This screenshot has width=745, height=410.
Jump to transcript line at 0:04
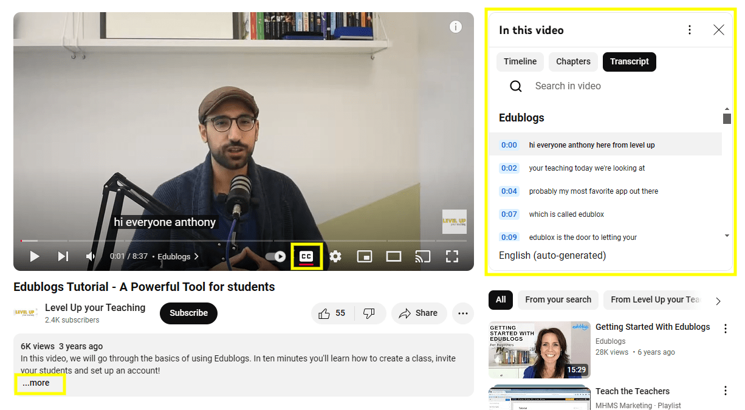593,191
